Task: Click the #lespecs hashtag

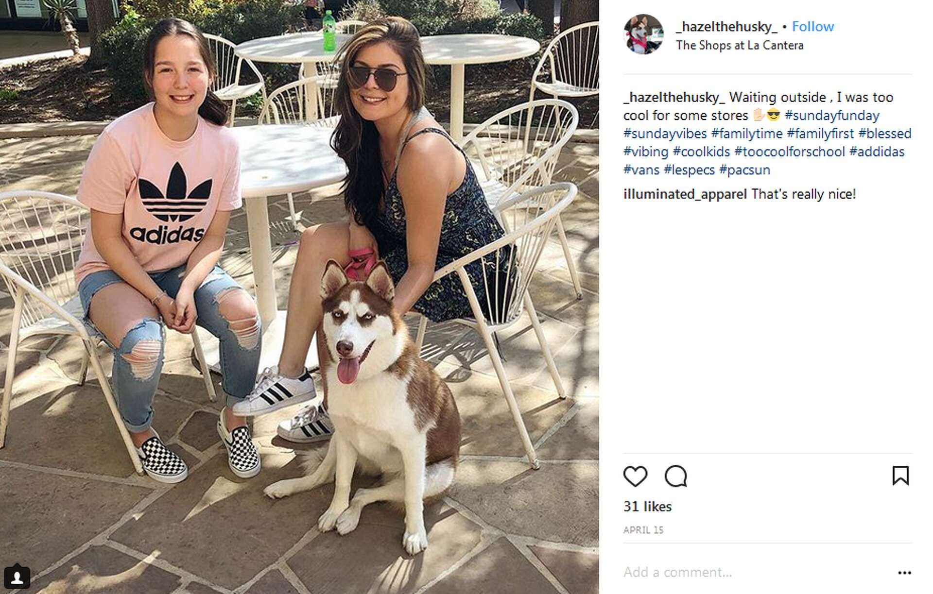Action: (689, 170)
